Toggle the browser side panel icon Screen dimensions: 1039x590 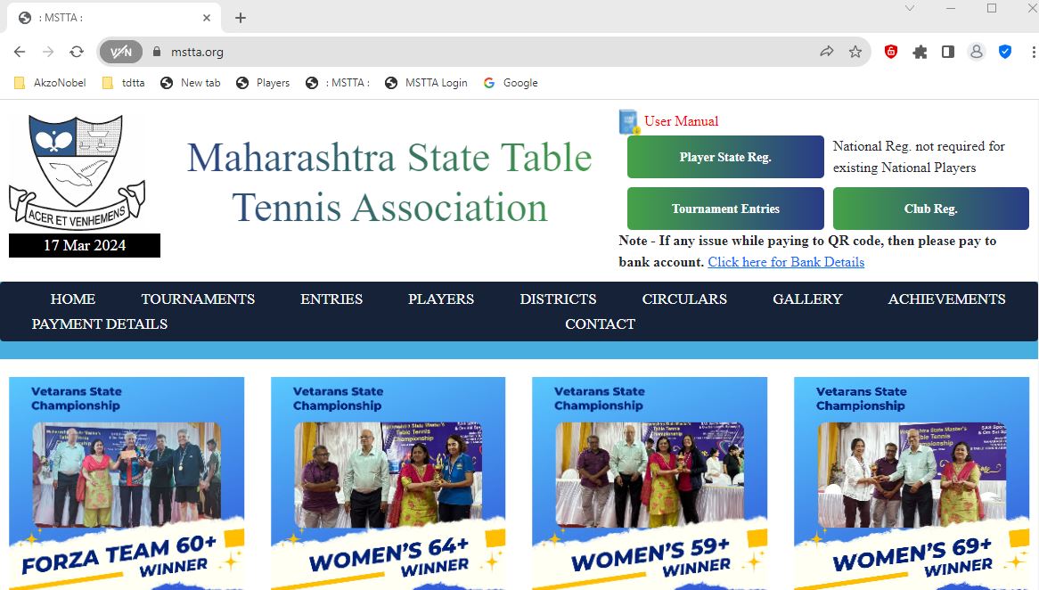point(948,52)
